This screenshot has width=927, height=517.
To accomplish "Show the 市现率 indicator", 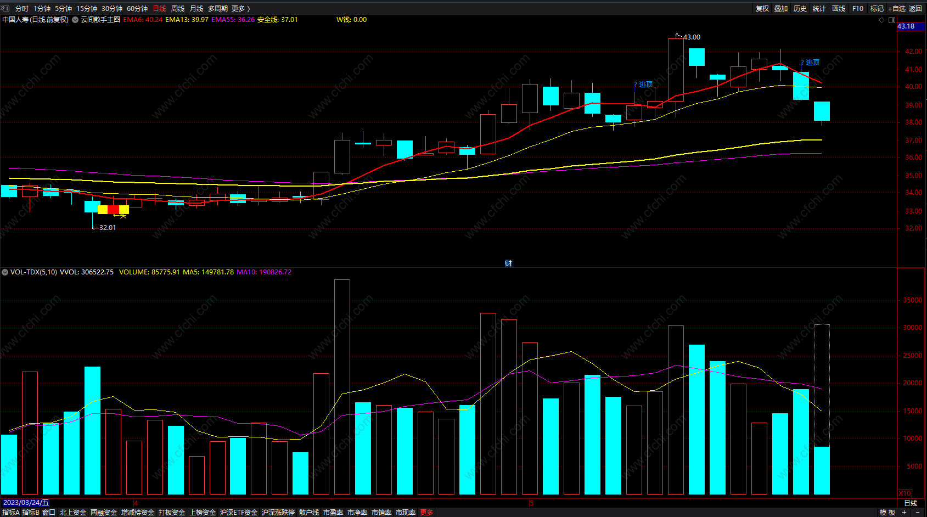I will click(406, 513).
